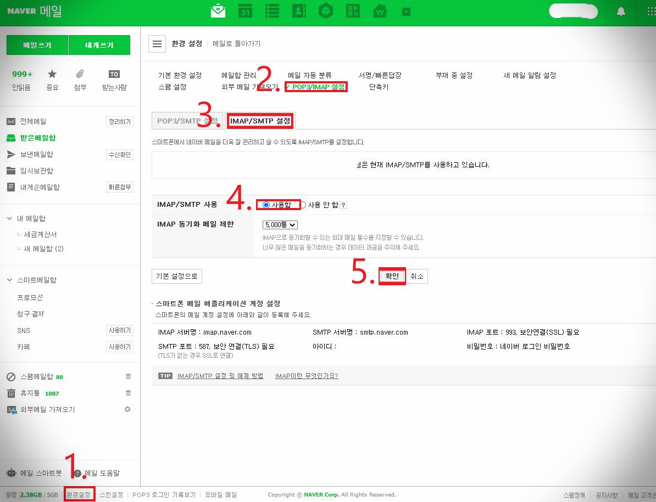Open the cloud box icon in top bar
Screen dimensions: 656x502
coord(325,11)
